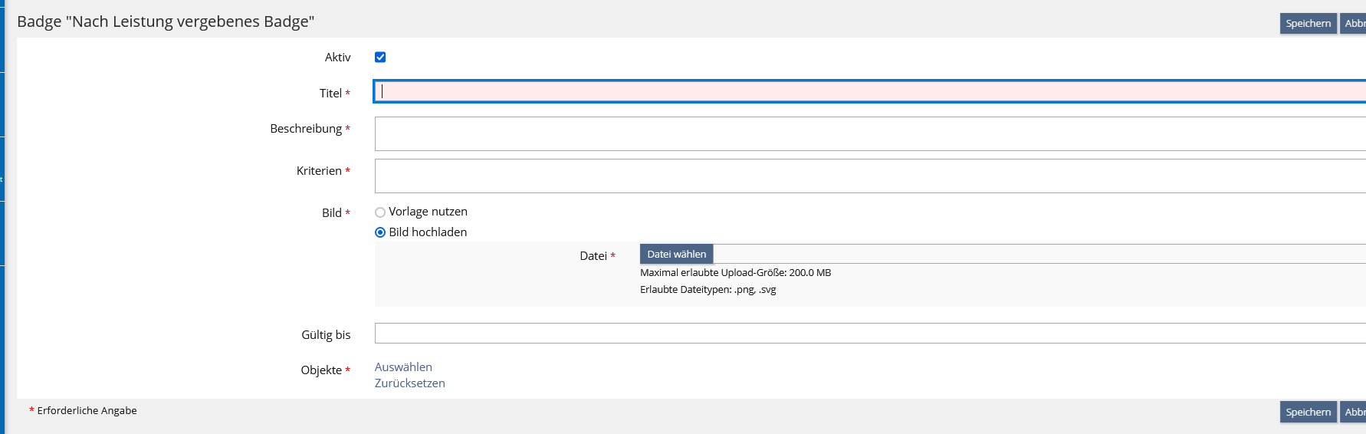Click into the Beschreibung text area

866,134
